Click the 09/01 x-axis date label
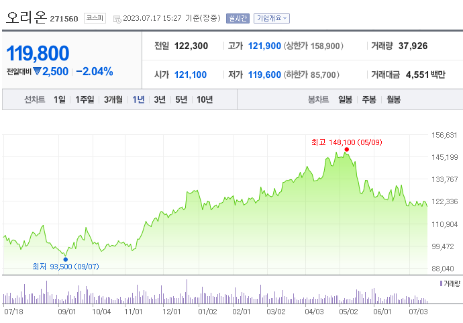Viewport: 463px width, 323px height. (66, 312)
